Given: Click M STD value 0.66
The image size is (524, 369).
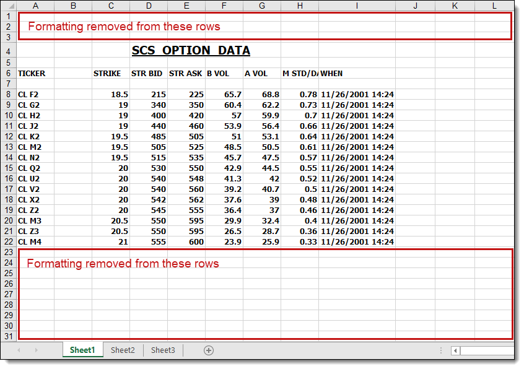Looking at the screenshot, I should pos(300,126).
